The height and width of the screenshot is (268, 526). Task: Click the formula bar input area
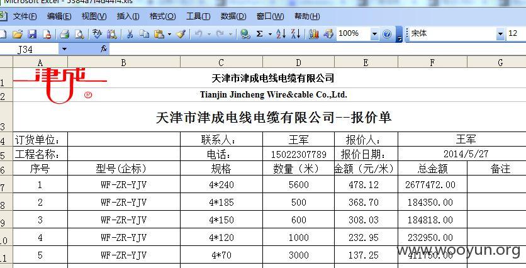point(317,49)
